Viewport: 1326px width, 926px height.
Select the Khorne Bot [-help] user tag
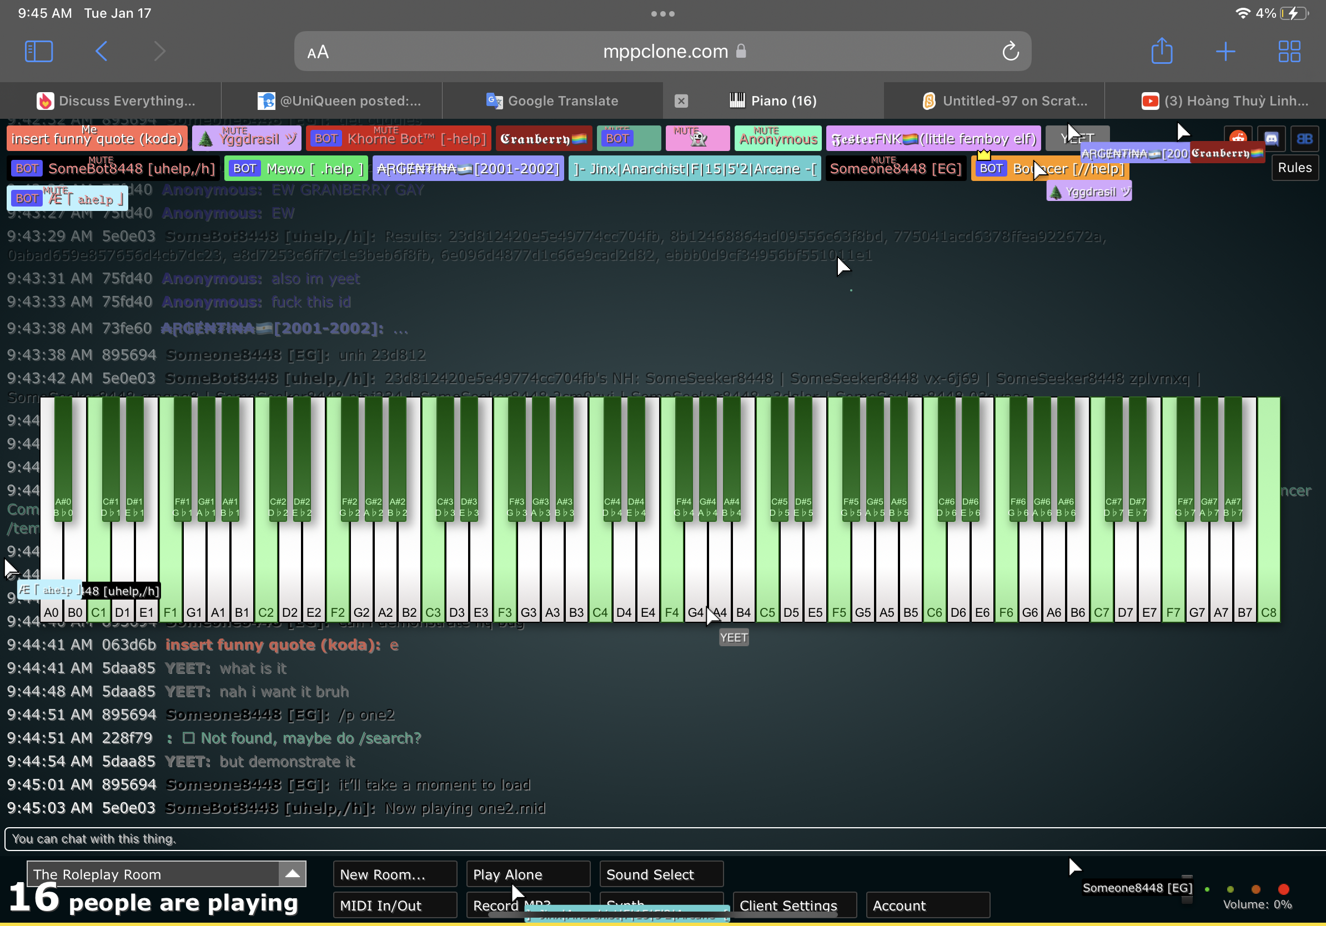click(399, 139)
